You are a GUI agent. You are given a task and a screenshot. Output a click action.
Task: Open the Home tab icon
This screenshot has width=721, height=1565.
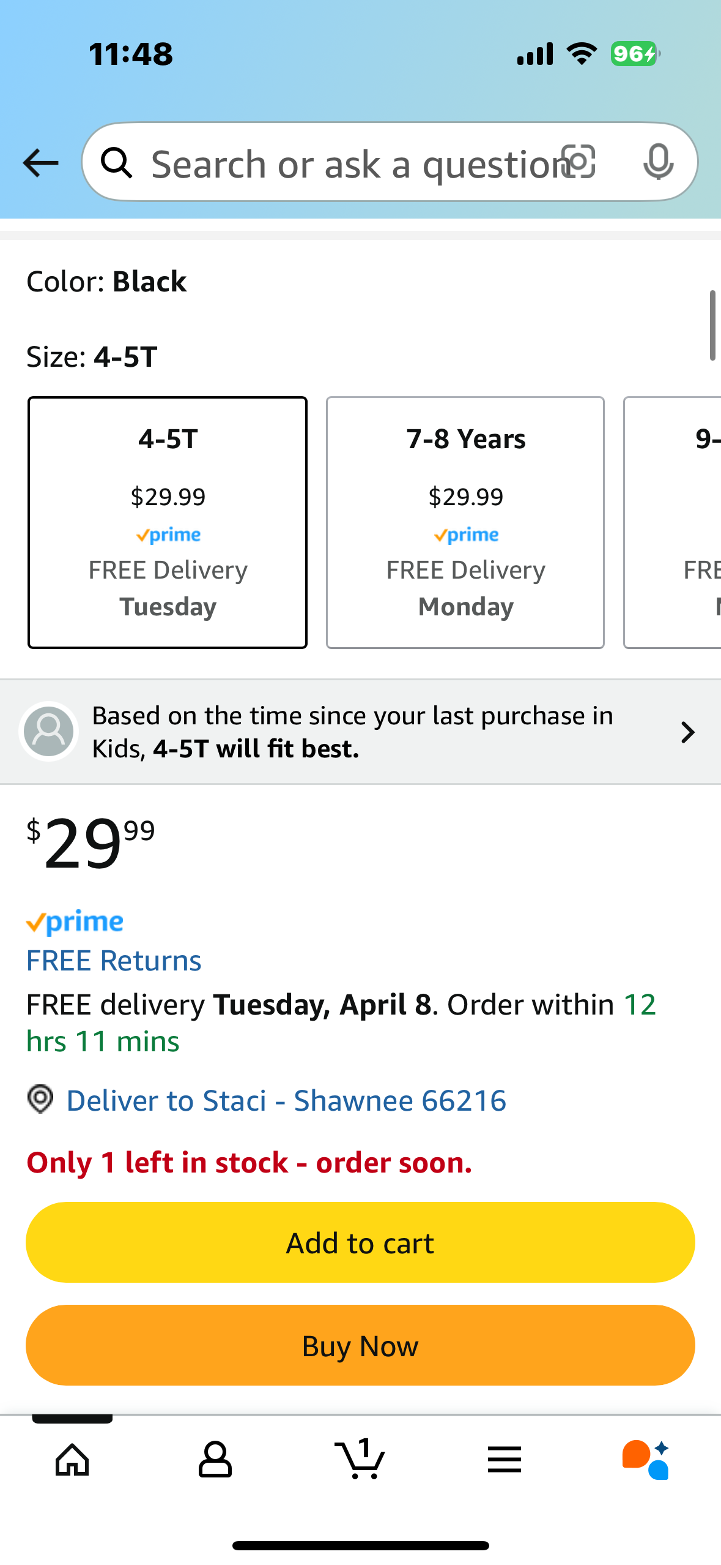(x=72, y=1459)
